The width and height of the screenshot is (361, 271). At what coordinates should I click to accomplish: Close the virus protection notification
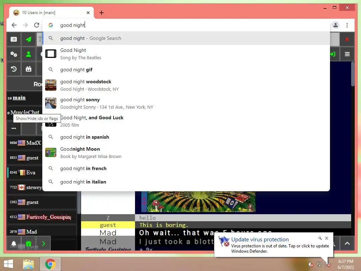[x=326, y=238]
